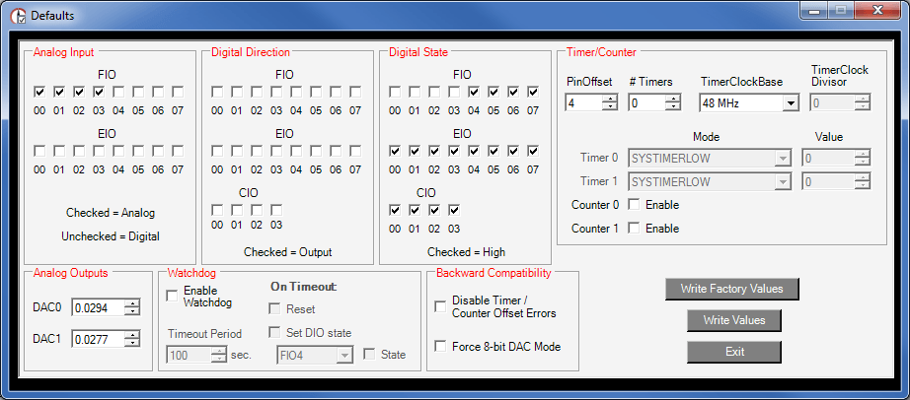Enable Counter 0 checkbox
This screenshot has height=400, width=910.
(635, 205)
